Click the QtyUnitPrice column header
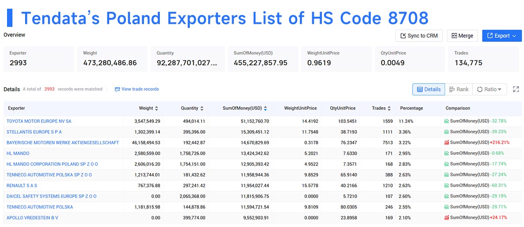 tap(343, 109)
